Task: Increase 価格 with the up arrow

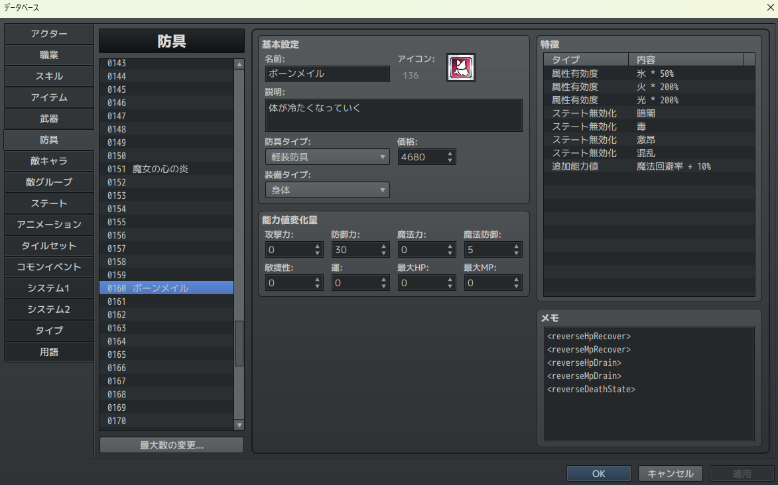Action: point(450,154)
